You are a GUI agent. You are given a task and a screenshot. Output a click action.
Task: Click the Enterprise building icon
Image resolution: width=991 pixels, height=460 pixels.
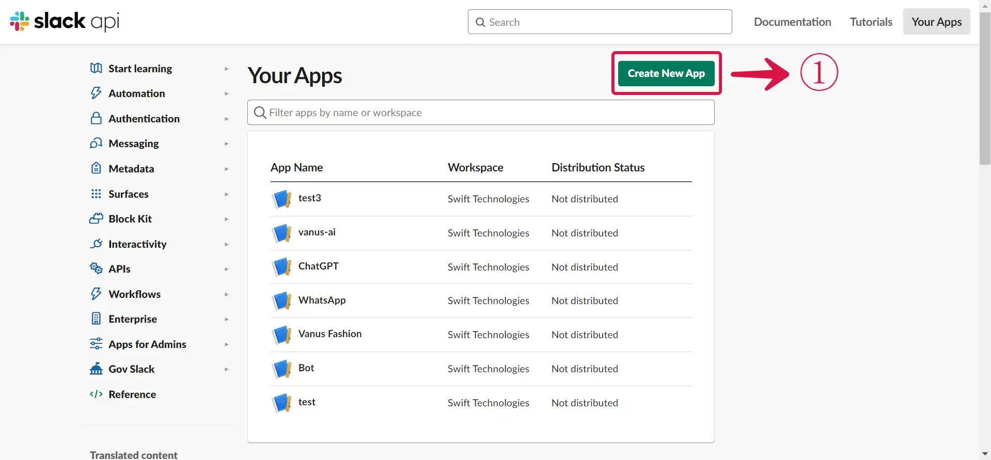[x=96, y=319]
